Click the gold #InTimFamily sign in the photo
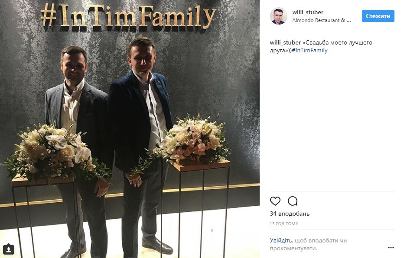 (x=128, y=16)
